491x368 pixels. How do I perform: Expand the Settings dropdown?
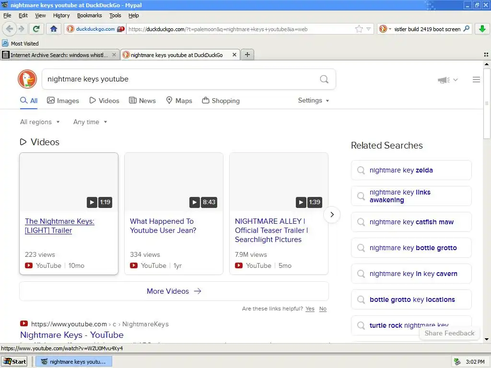[x=314, y=101]
